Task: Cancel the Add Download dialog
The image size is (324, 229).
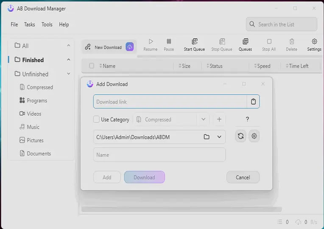Action: [x=243, y=177]
